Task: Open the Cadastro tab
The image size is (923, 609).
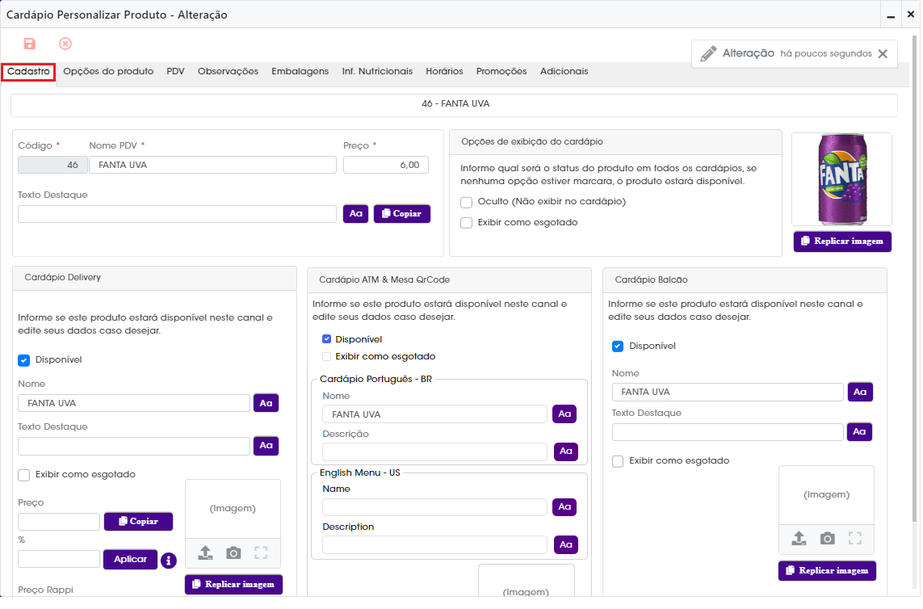Action: pos(28,72)
